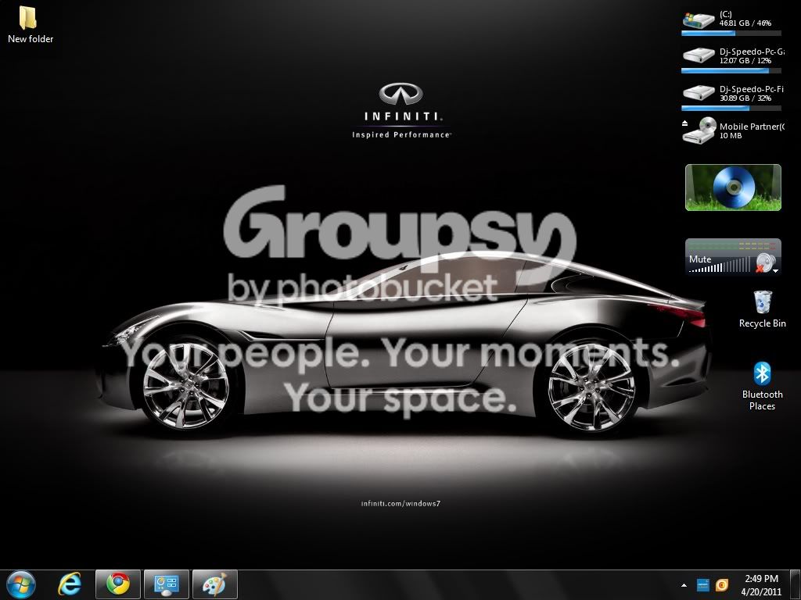Image resolution: width=801 pixels, height=600 pixels.
Task: Open the Bluetooth Places shortcut
Action: coord(762,386)
